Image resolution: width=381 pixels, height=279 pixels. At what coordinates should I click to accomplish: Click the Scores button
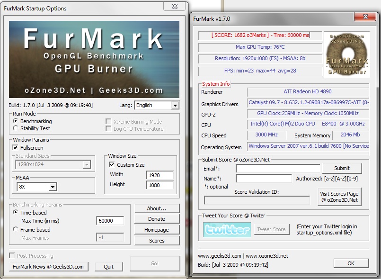click(157, 241)
